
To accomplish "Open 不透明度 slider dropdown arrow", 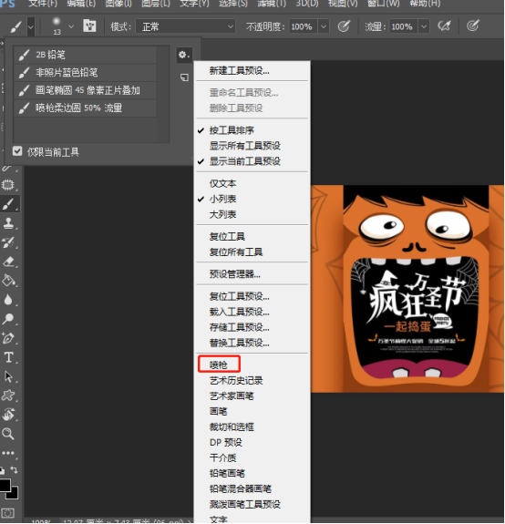I will [x=324, y=26].
